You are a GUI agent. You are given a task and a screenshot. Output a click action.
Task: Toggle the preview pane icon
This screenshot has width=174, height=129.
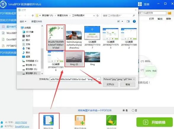click(x=128, y=21)
